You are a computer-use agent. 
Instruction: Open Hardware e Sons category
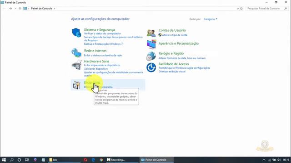coord(96,61)
